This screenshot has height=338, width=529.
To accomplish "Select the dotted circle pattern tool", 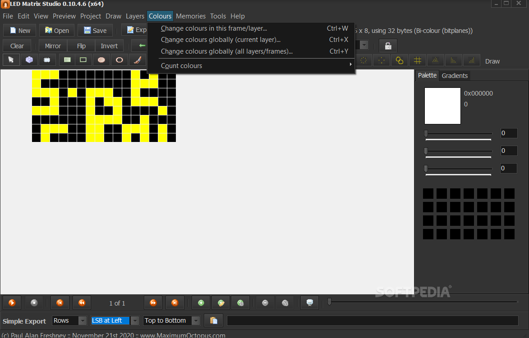I will tap(363, 60).
